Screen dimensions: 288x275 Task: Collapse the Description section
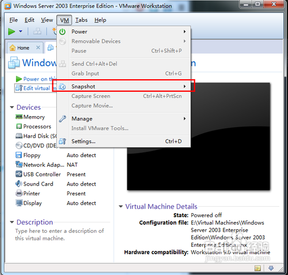[12, 222]
